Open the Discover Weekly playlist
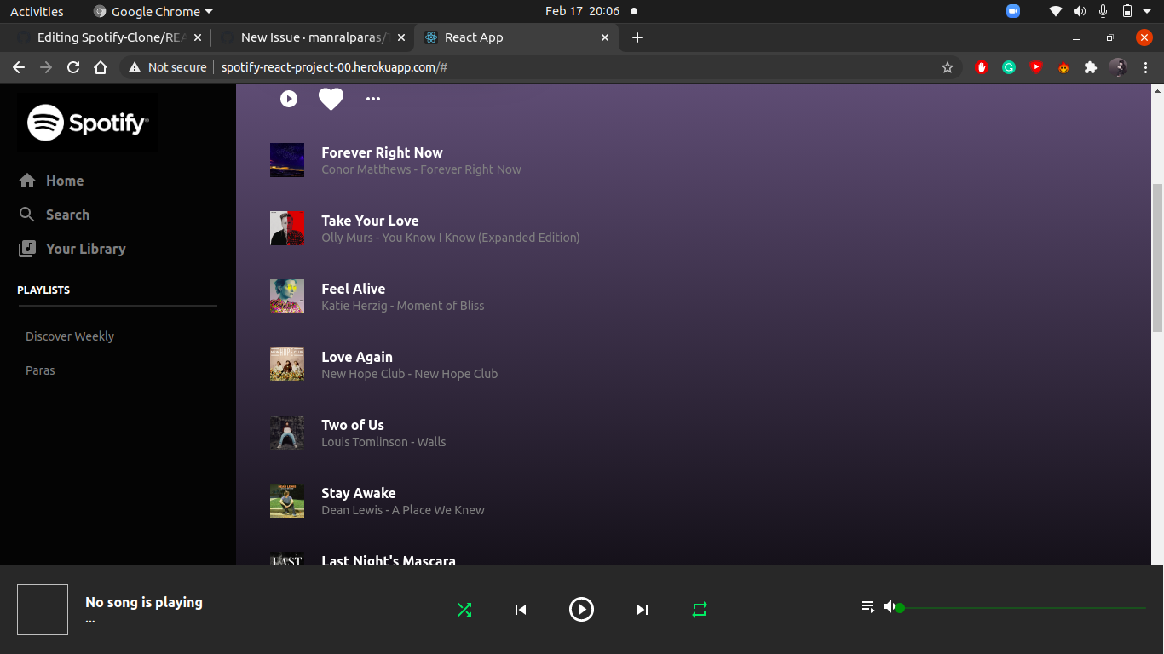This screenshot has height=654, width=1164. pos(70,336)
